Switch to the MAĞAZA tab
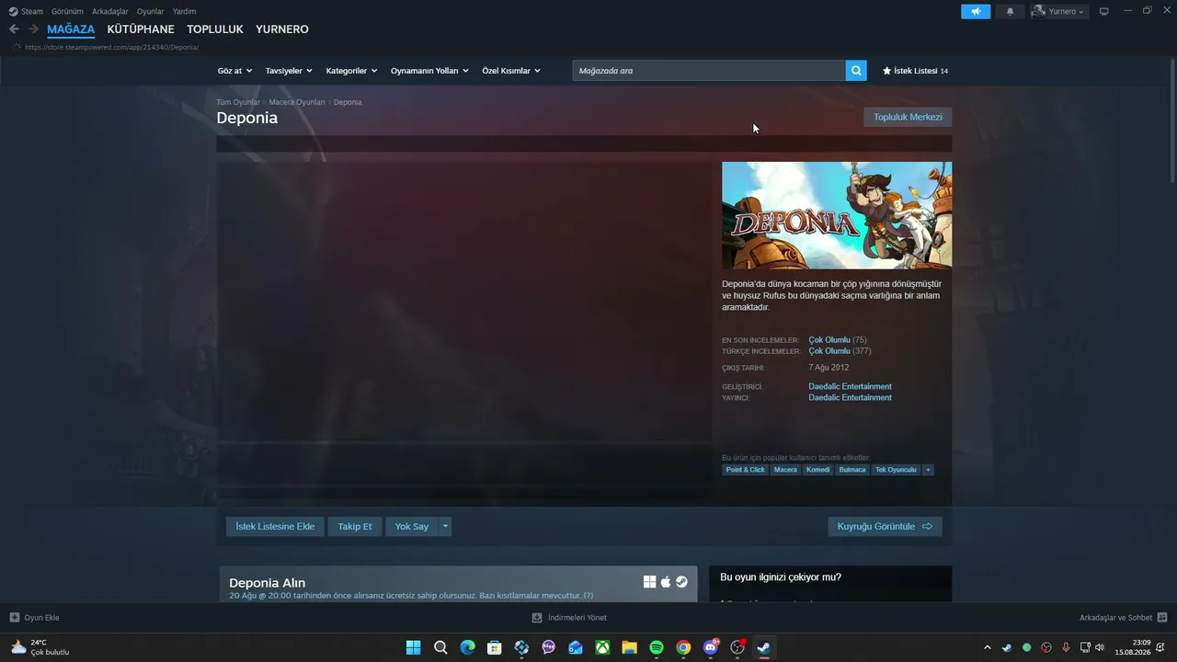The image size is (1177, 662). pos(71,29)
